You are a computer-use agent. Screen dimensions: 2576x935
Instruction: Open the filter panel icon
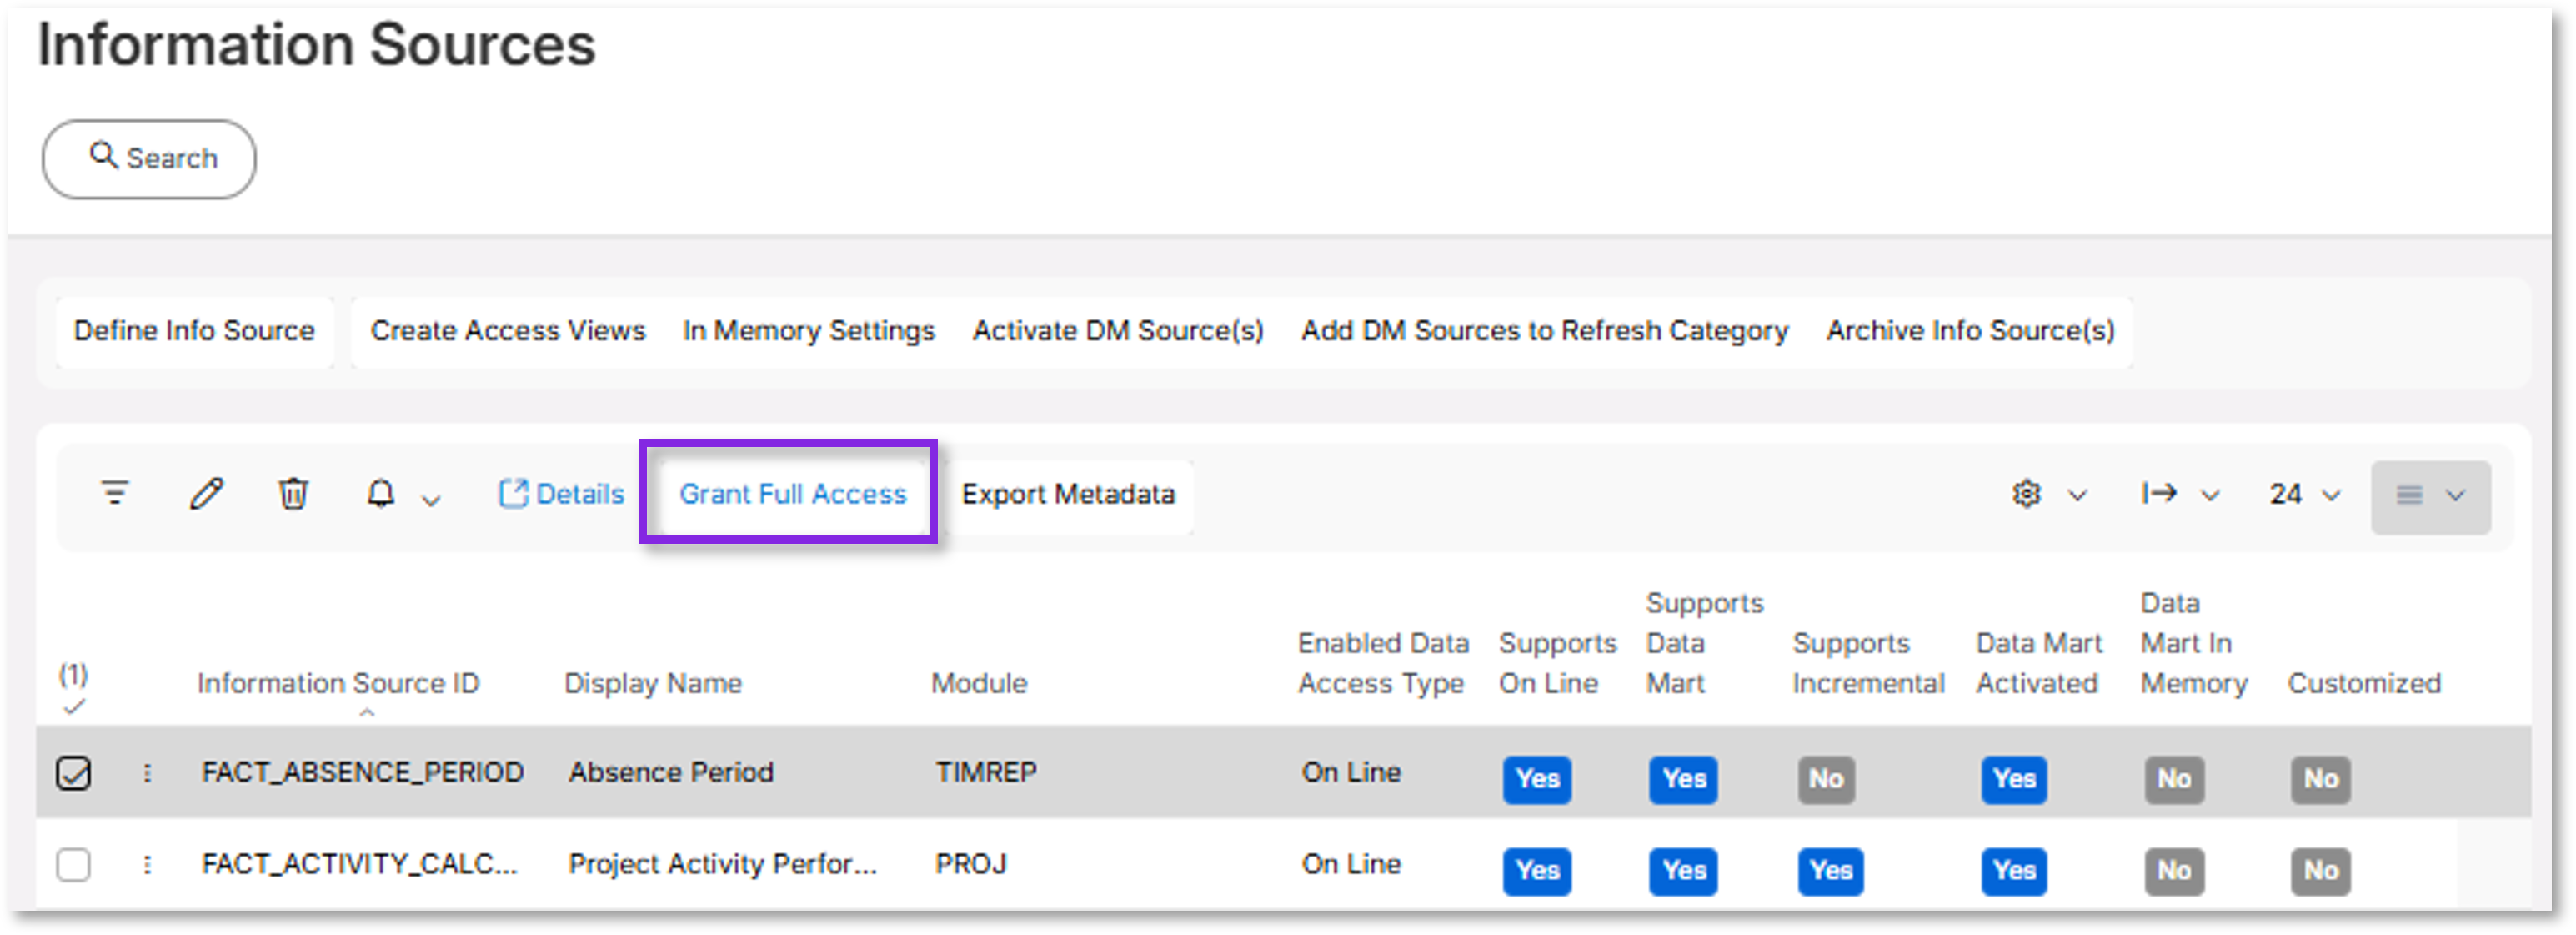click(x=115, y=493)
